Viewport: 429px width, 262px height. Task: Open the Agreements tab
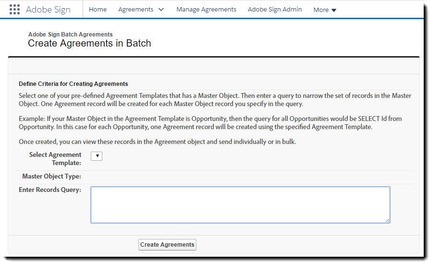(x=135, y=9)
